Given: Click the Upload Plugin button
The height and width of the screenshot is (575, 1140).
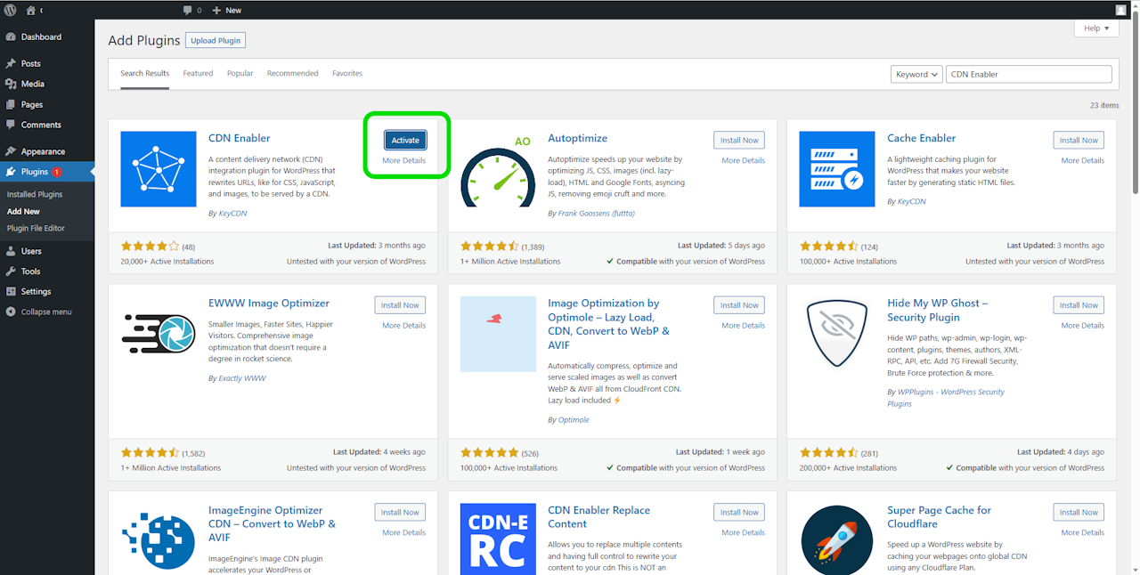Looking at the screenshot, I should click(216, 40).
